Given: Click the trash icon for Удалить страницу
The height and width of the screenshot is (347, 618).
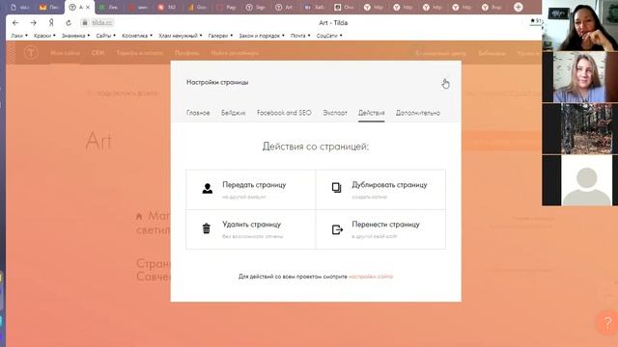Looking at the screenshot, I should 206,228.
